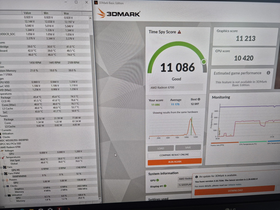Click the round marker on the score gauge
This screenshot has width=280, height=210.
point(203,62)
